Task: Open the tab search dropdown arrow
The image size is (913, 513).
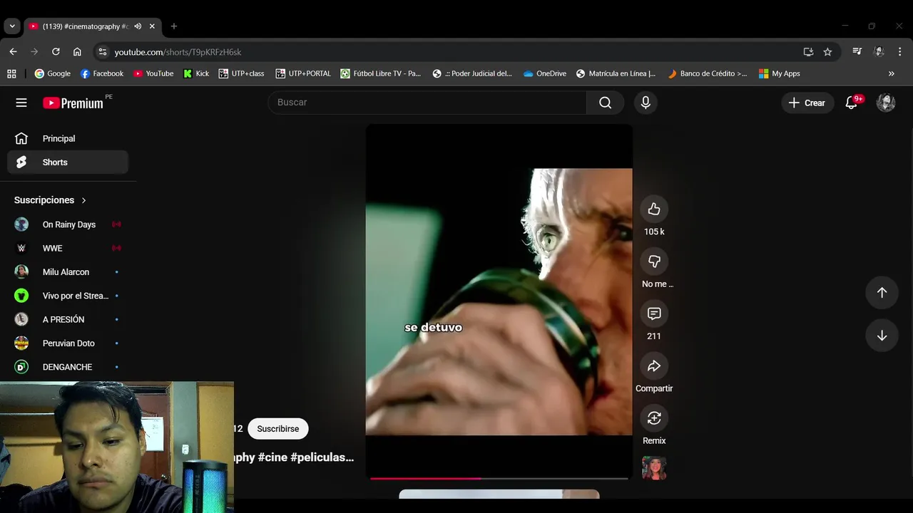Action: (x=12, y=26)
